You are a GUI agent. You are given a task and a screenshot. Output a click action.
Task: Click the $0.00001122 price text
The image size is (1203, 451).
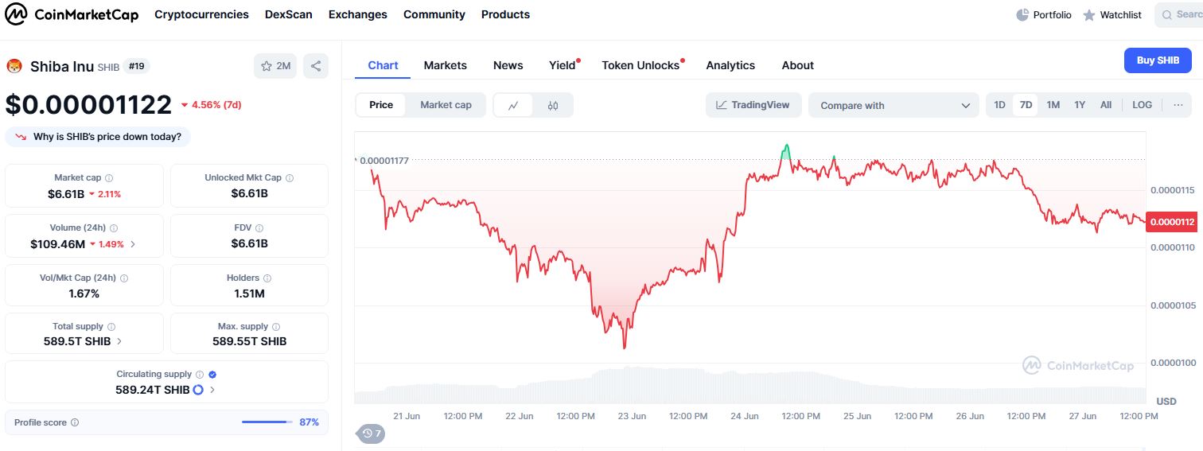[88, 105]
